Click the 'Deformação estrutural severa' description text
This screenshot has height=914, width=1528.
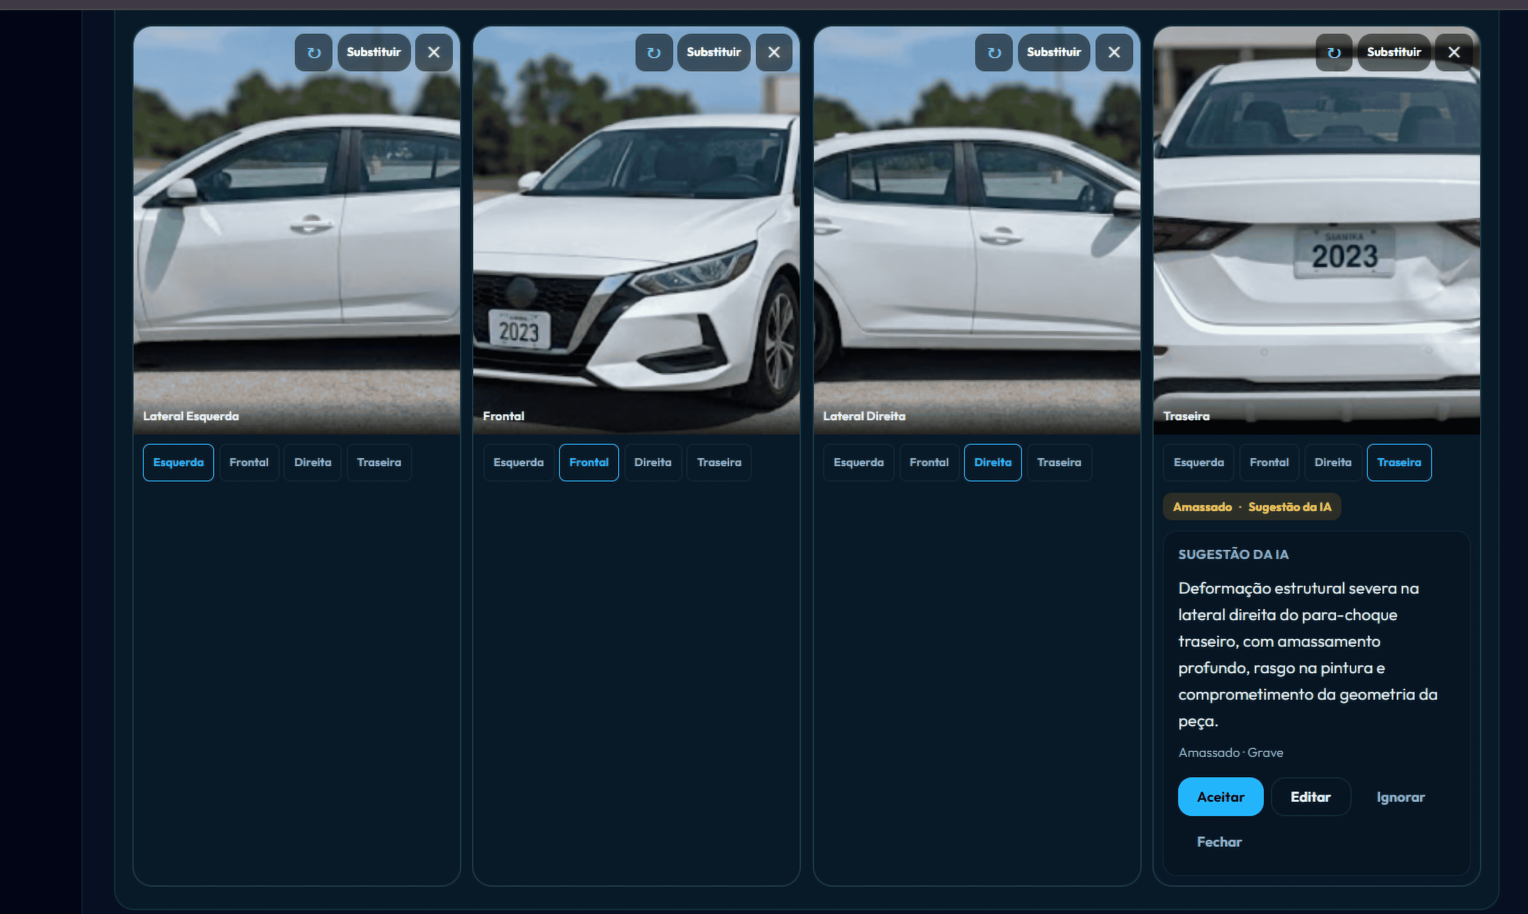pyautogui.click(x=1308, y=655)
